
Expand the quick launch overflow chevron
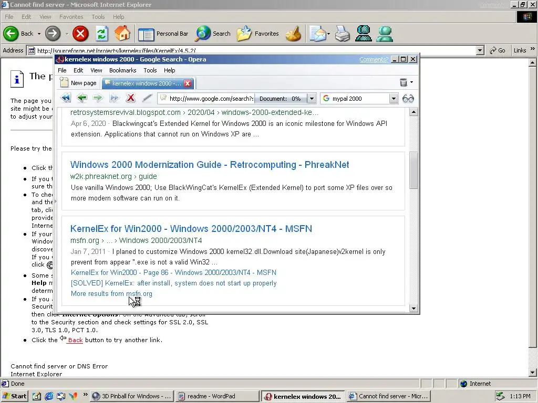(x=86, y=395)
